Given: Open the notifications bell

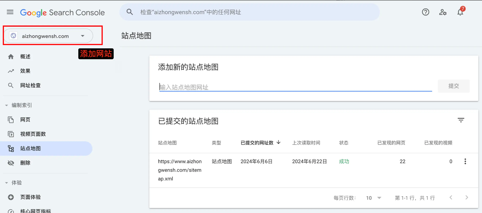Looking at the screenshot, I should 460,12.
